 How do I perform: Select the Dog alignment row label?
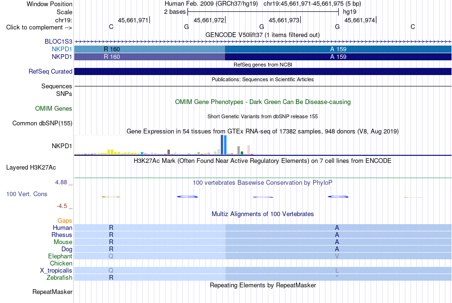pos(67,249)
